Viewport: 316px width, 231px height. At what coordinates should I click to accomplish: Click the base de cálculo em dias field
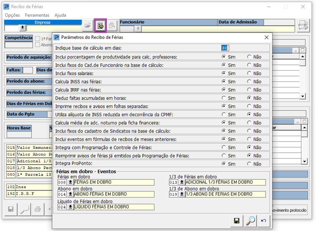[x=225, y=48]
